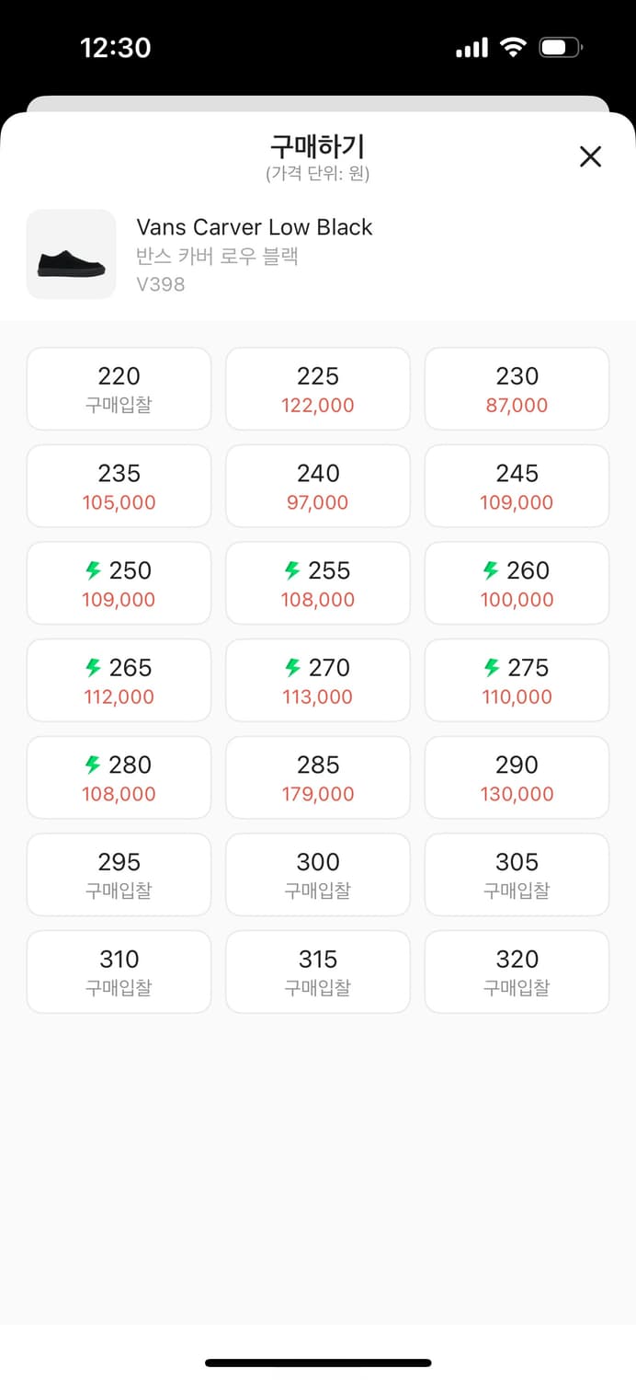Tap the Wi-Fi icon in the status bar
The image size is (636, 1380).
pyautogui.click(x=512, y=47)
